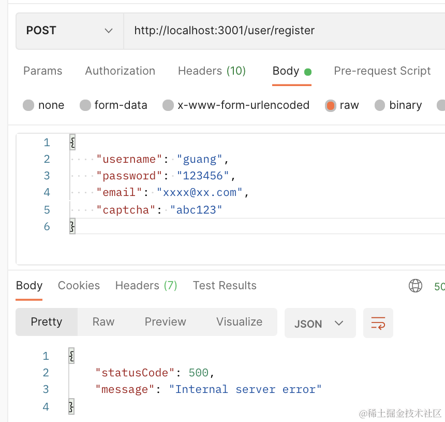The width and height of the screenshot is (445, 422).
Task: Expand the JSON format dropdown
Action: tap(320, 323)
